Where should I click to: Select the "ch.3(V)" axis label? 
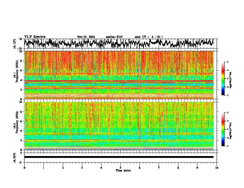pos(15,158)
